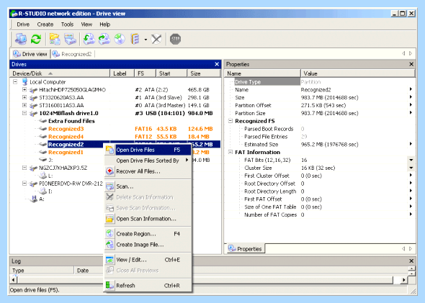Screen dimensions: 425x303
Task: Click the Remove crossed-tools toolbar icon
Action: [x=156, y=39]
